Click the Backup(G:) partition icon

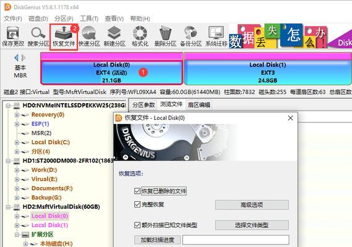[25, 198]
